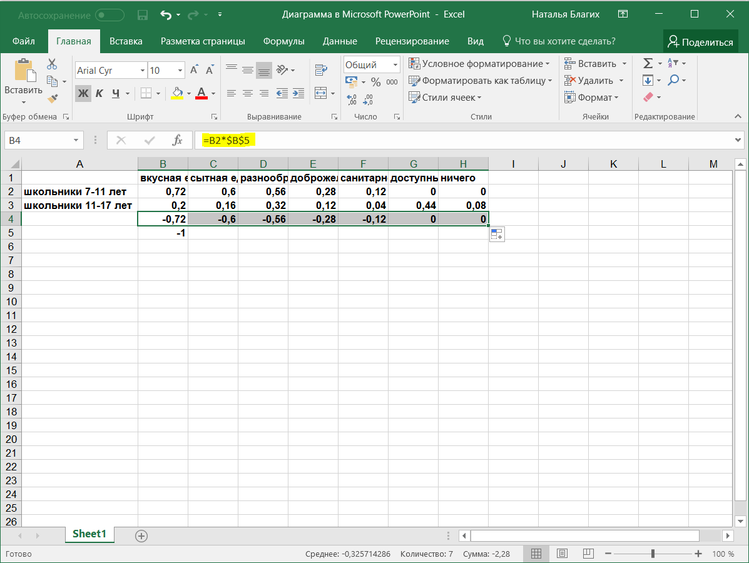Click the Format Painter brush icon

click(x=52, y=98)
